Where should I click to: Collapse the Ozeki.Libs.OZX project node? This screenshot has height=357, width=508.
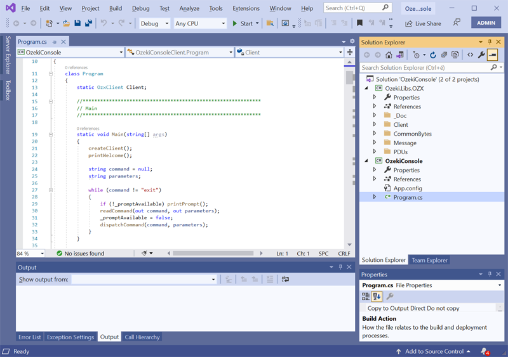point(366,88)
